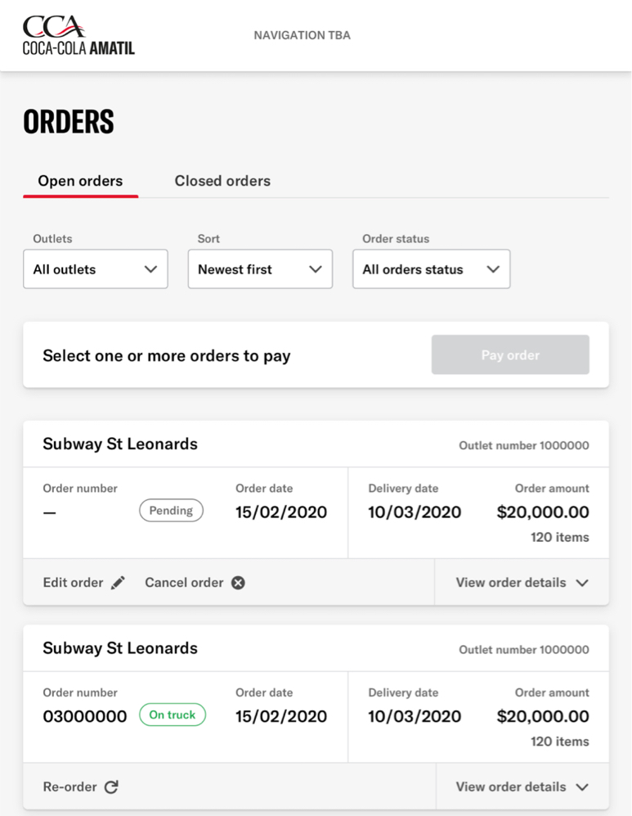Viewport: 632px width, 816px height.
Task: Expand View order details for pending order
Action: click(x=522, y=583)
